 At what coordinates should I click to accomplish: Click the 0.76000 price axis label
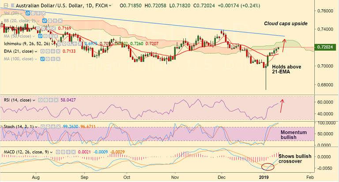[x=325, y=11]
